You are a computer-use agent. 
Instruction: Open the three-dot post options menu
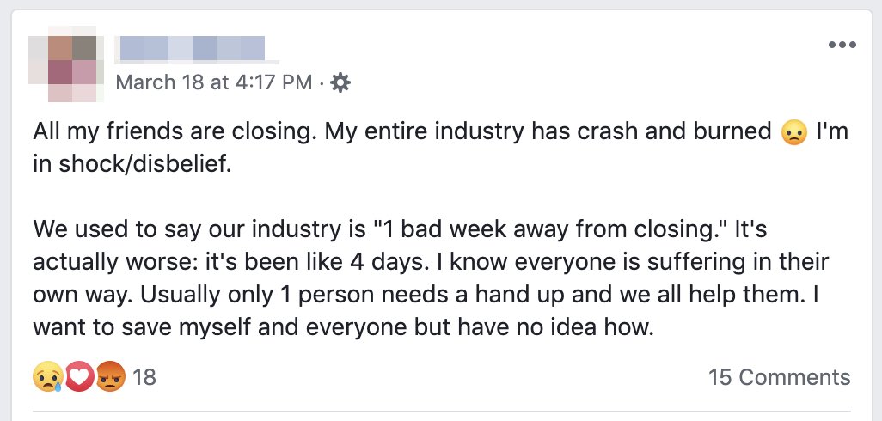pos(842,46)
